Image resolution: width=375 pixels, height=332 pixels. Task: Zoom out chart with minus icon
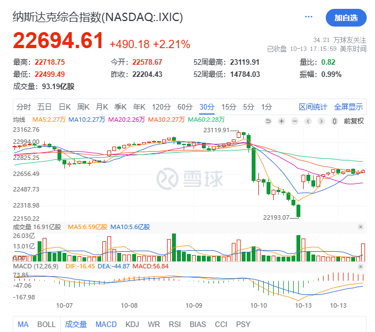(295, 121)
